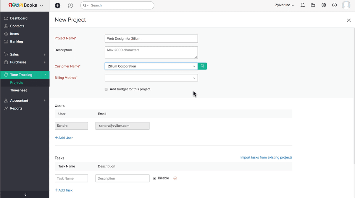Open the Dashboard sidebar item
This screenshot has height=199, width=355.
(19, 18)
